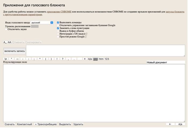Click the Удалить button
Screen dimensions: 188x128
(78, 124)
